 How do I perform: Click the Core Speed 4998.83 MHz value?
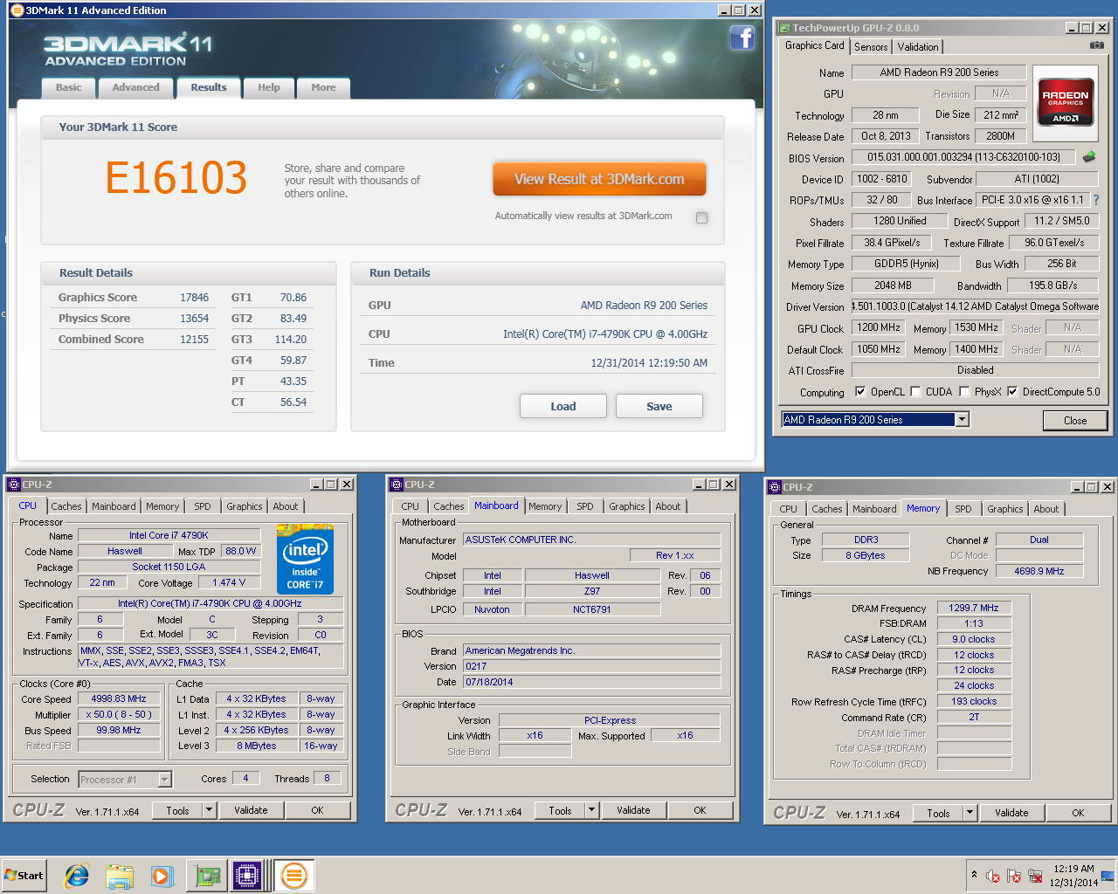(x=119, y=698)
